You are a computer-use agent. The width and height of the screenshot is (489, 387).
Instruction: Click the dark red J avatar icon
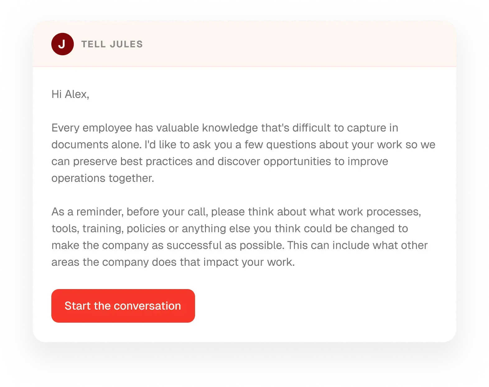[63, 44]
